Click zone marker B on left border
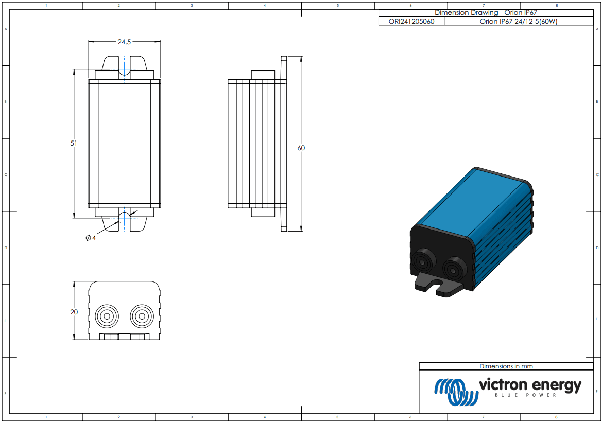 pos(5,102)
